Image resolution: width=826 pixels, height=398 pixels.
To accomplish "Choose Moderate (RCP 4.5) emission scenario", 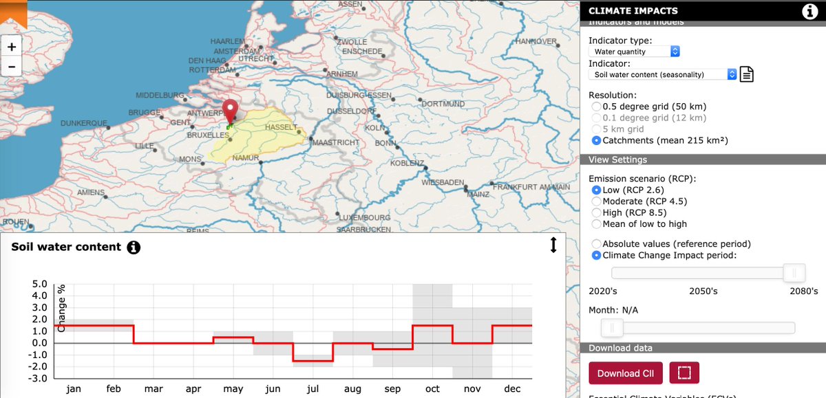I will tap(597, 201).
